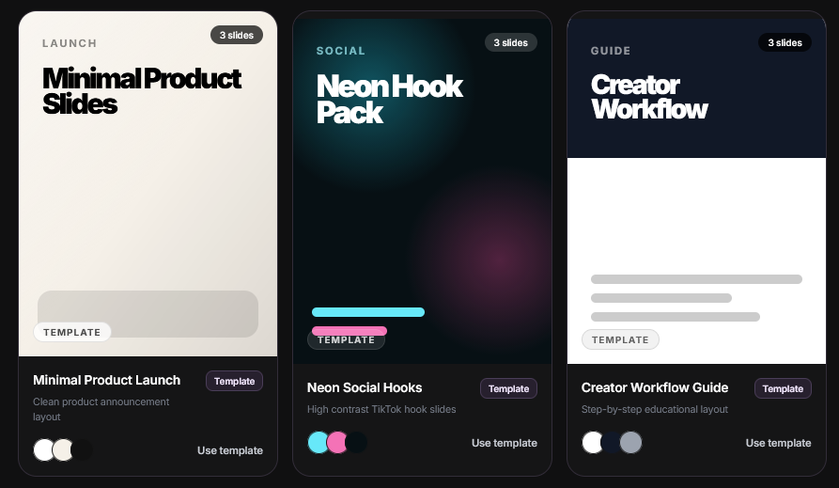The height and width of the screenshot is (488, 839).
Task: Click 3 slides badge on Minimal Product Slides
Action: point(237,35)
